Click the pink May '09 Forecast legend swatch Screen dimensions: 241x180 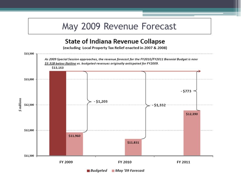point(113,171)
